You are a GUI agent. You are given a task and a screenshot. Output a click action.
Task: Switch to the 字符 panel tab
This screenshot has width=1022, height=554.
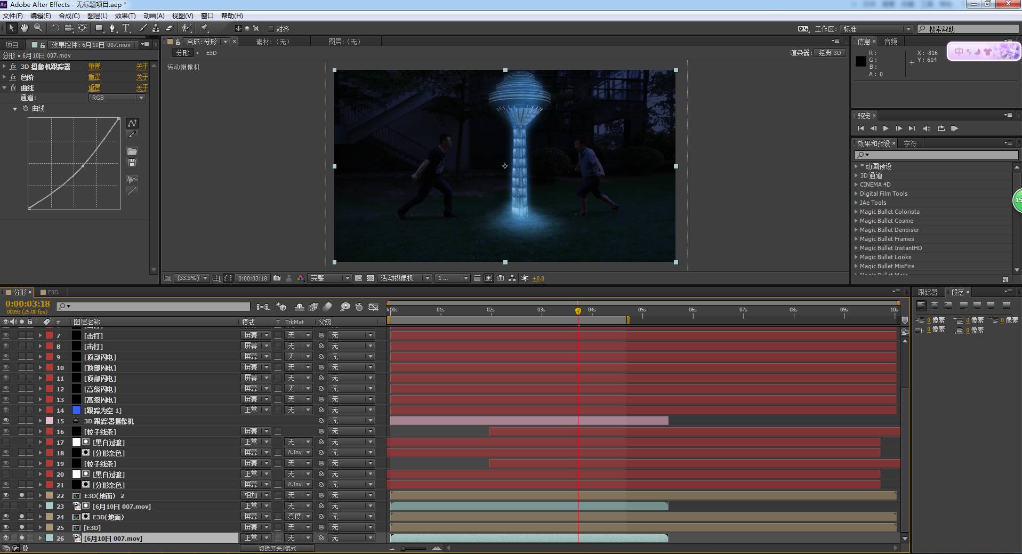pyautogui.click(x=910, y=143)
